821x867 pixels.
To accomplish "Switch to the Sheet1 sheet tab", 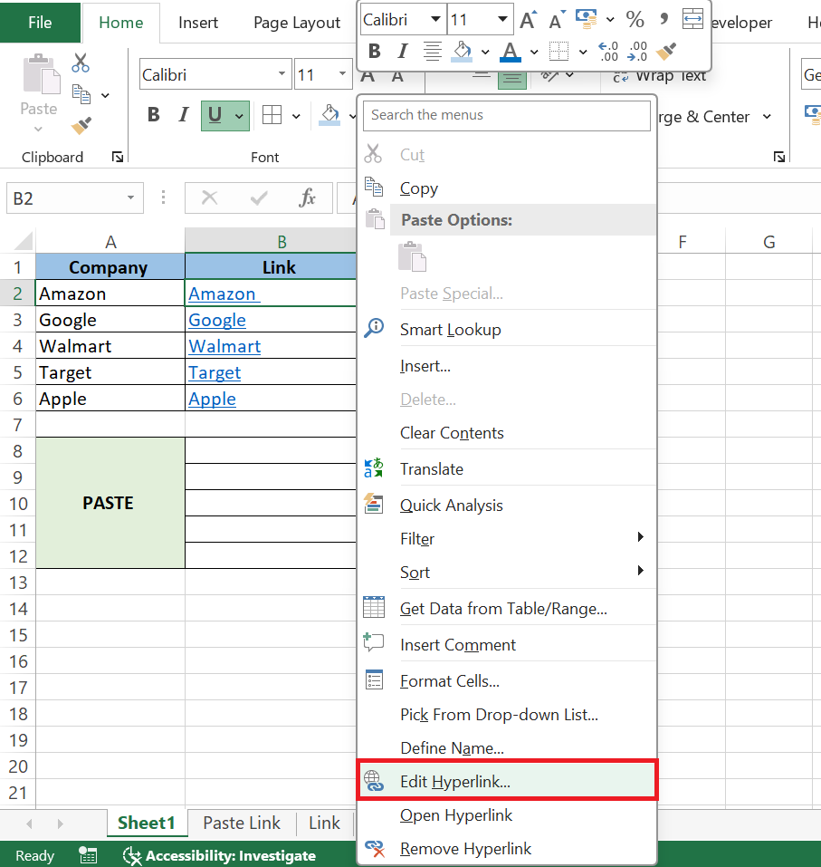I will pos(147,823).
